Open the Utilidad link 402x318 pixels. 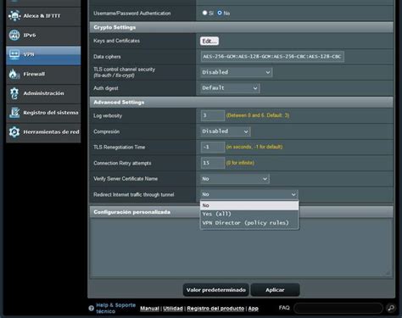pyautogui.click(x=173, y=309)
